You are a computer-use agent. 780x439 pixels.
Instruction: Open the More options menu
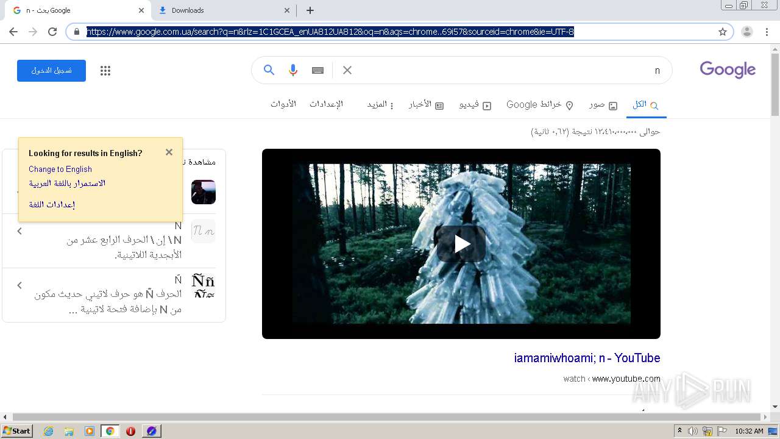click(x=380, y=105)
